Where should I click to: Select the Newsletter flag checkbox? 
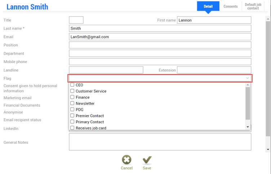click(x=72, y=104)
